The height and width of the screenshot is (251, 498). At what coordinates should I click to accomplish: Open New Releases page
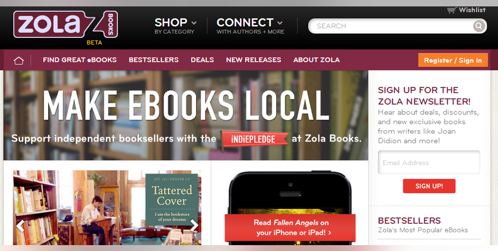[253, 60]
